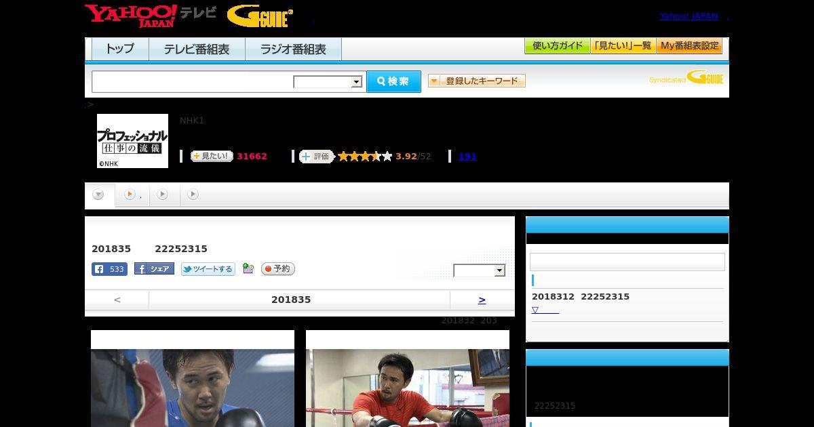Select the last gray play icon tab
This screenshot has height=427, width=814.
[x=193, y=195]
